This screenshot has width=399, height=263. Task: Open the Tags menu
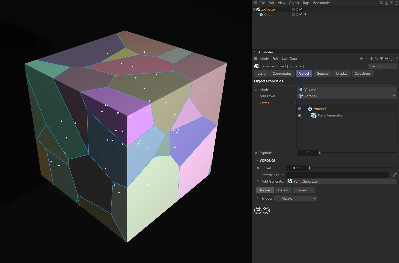[306, 3]
